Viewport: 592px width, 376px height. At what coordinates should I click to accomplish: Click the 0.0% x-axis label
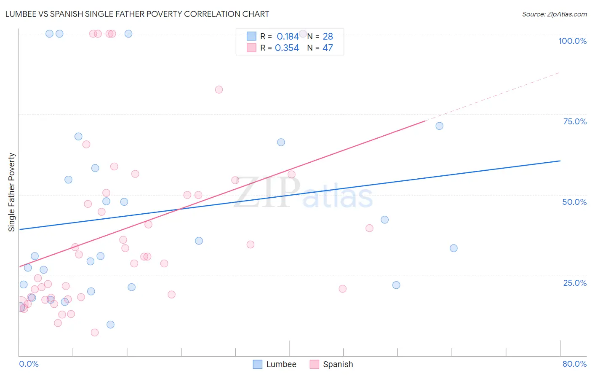click(29, 364)
